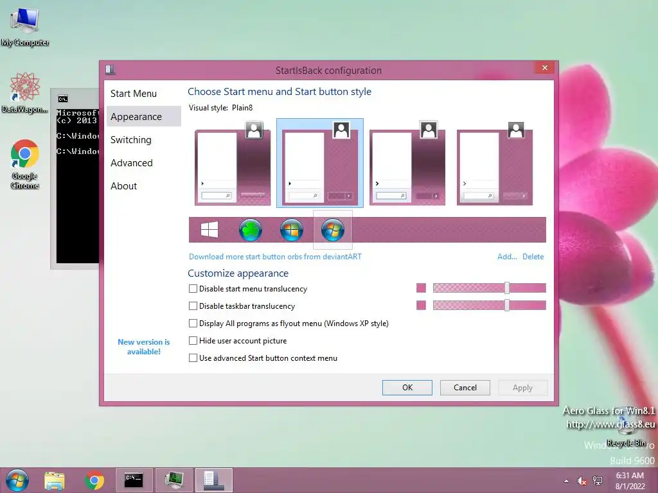Screen dimensions: 658x493
Task: Show hidden tray icons arrow
Action: click(x=567, y=481)
